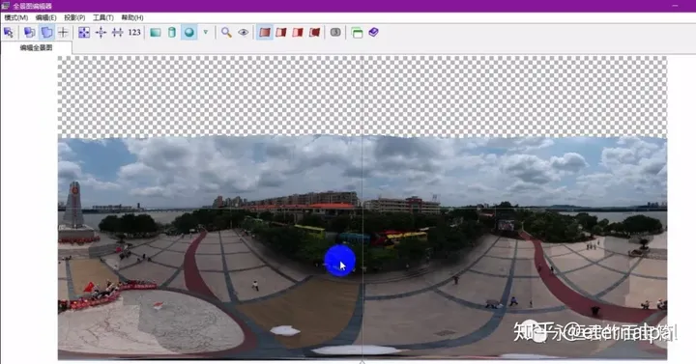This screenshot has width=696, height=364.
Task: Open the 工具(T) menu
Action: coord(103,17)
